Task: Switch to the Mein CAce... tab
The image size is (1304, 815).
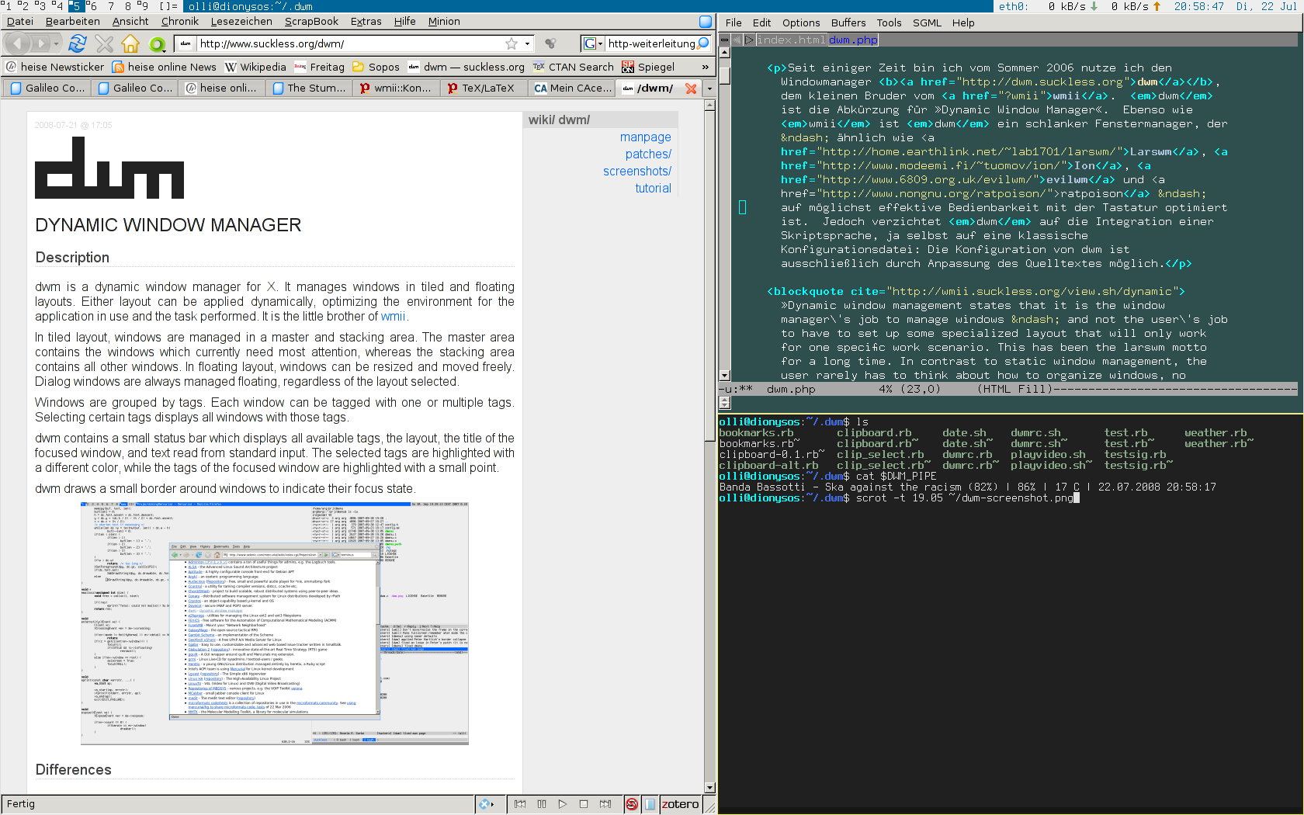Action: pyautogui.click(x=572, y=88)
